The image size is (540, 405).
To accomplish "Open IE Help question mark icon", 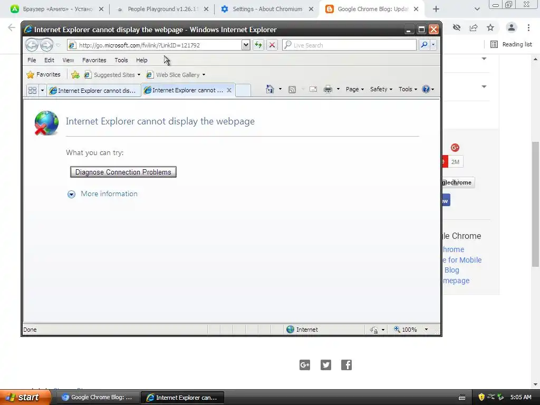I will pos(426,89).
